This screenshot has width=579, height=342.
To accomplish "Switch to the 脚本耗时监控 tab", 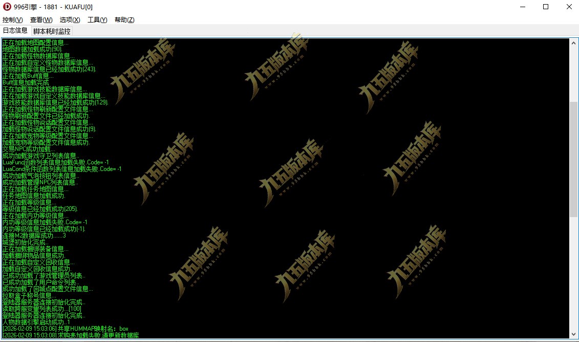I will pos(52,31).
